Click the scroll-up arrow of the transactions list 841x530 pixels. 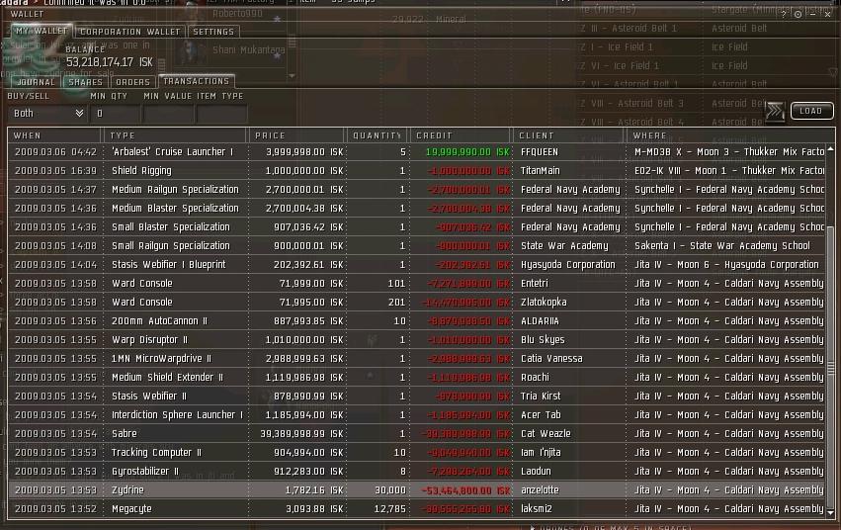pos(830,148)
